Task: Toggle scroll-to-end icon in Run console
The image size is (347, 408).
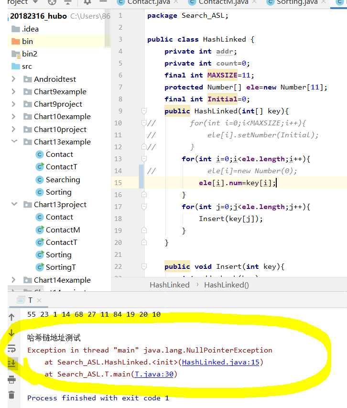Action: [11, 364]
